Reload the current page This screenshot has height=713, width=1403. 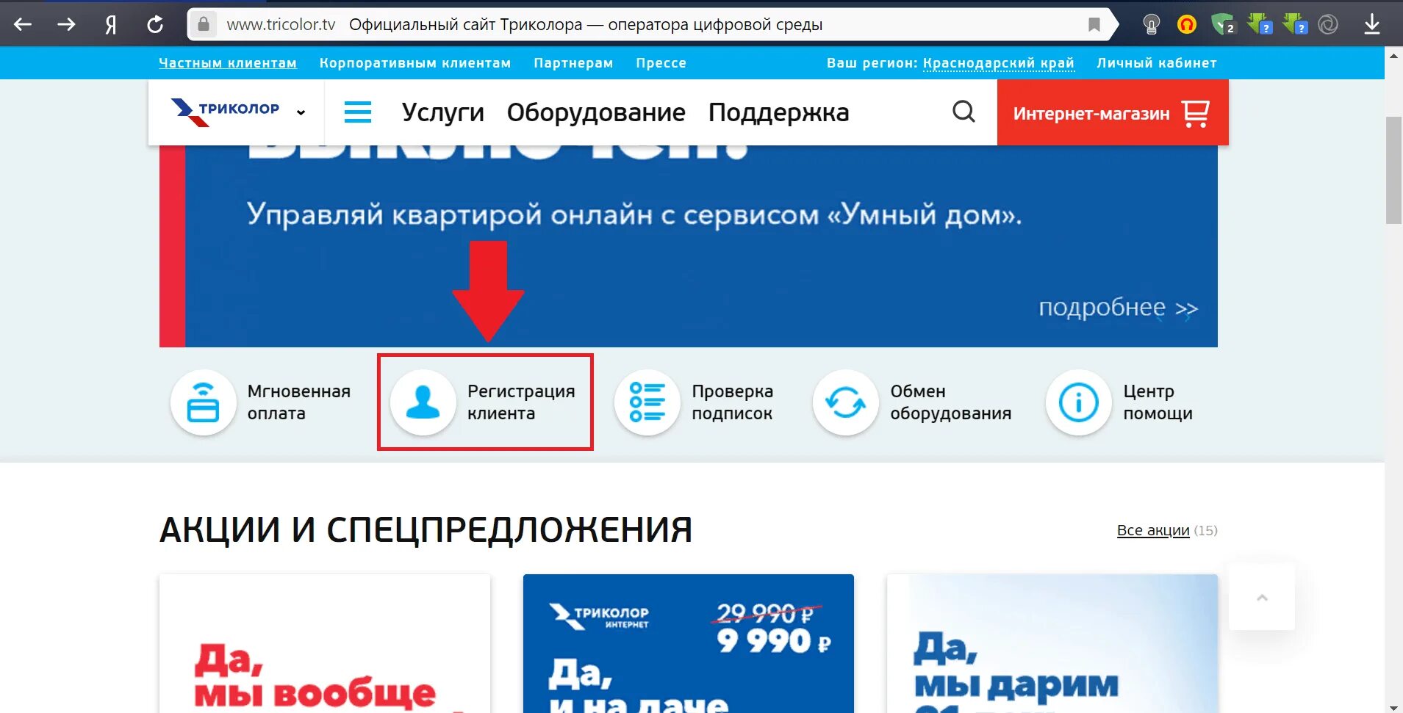coord(155,24)
